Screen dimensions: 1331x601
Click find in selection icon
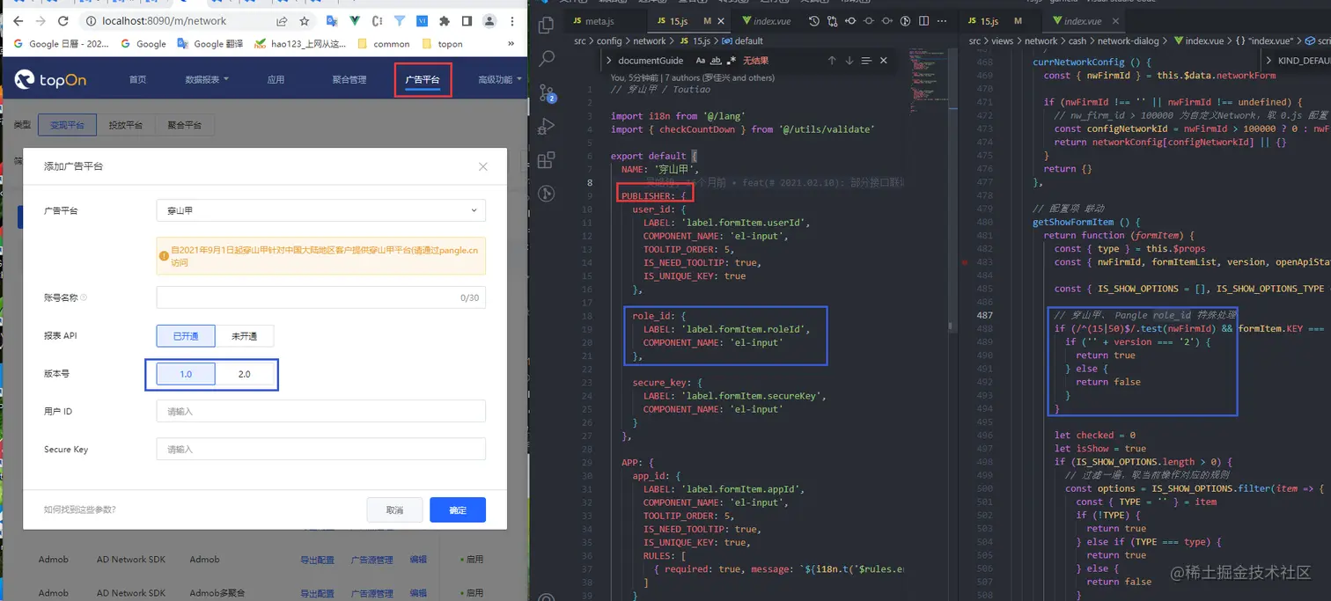(x=866, y=61)
